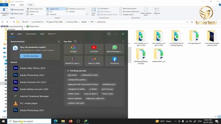Toggle the Preview pane
This screenshot has width=221, height=124.
pyautogui.click(x=17, y=10)
